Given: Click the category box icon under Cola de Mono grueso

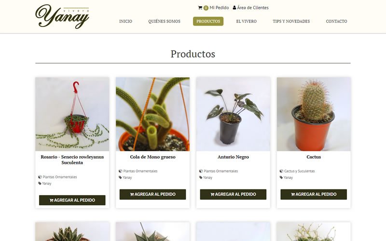Looking at the screenshot, I should click(x=120, y=171).
